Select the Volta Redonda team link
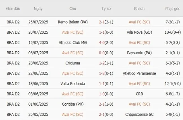 [x=73, y=84]
